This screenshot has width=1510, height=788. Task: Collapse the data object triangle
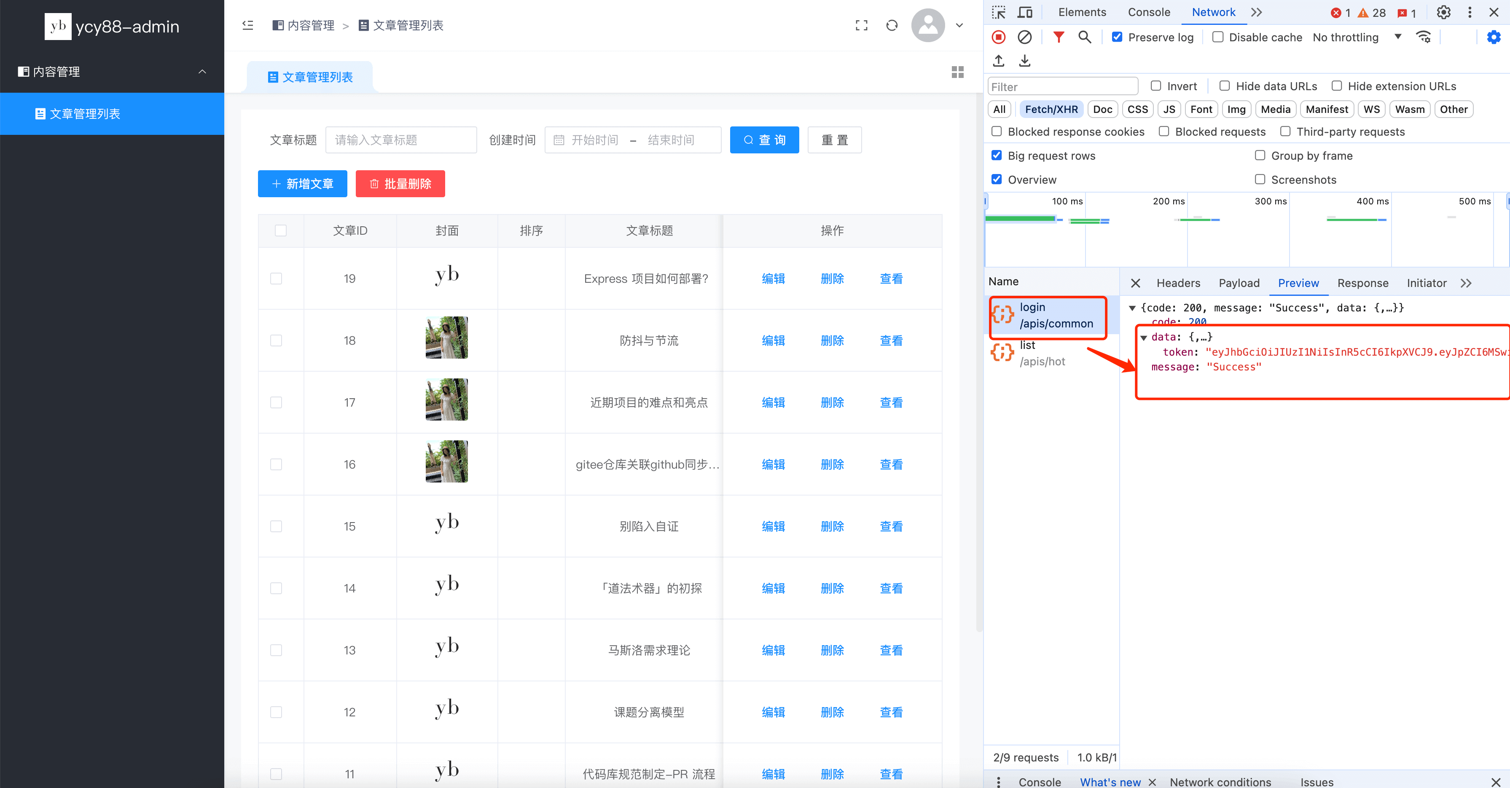tap(1143, 338)
